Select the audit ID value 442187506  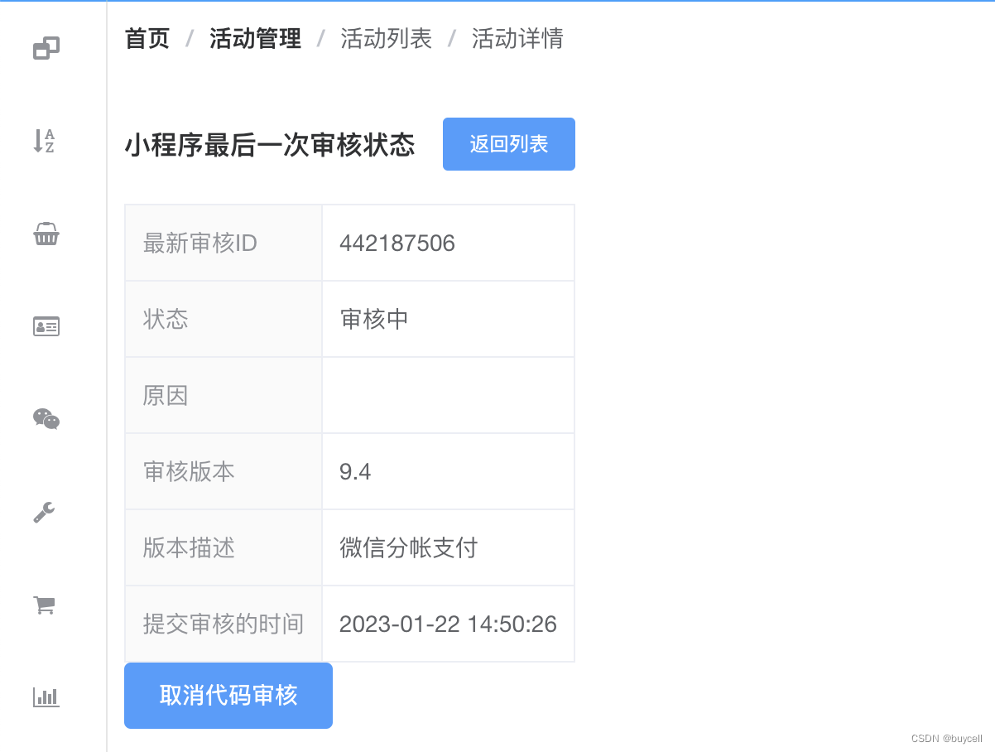(x=397, y=243)
